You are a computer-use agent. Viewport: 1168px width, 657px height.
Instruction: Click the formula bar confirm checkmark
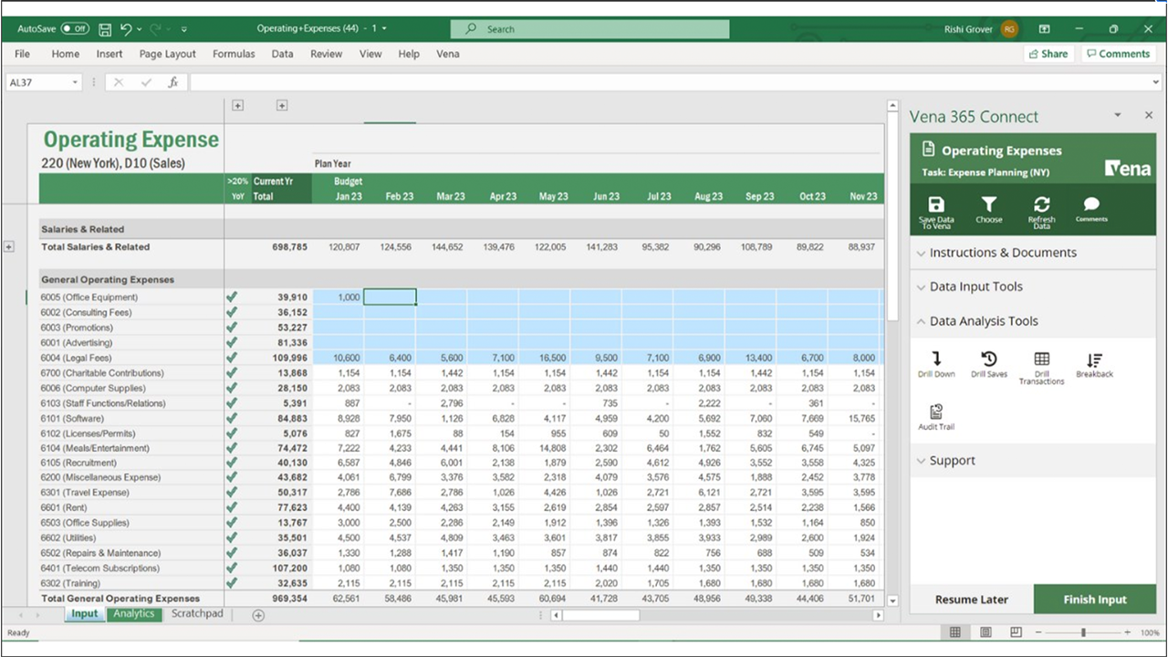point(146,82)
